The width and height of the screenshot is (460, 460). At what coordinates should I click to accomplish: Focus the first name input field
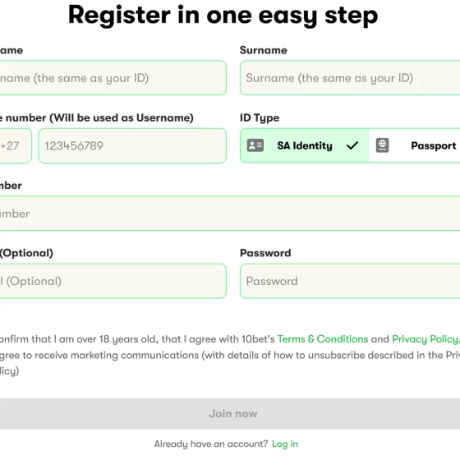[x=113, y=78]
